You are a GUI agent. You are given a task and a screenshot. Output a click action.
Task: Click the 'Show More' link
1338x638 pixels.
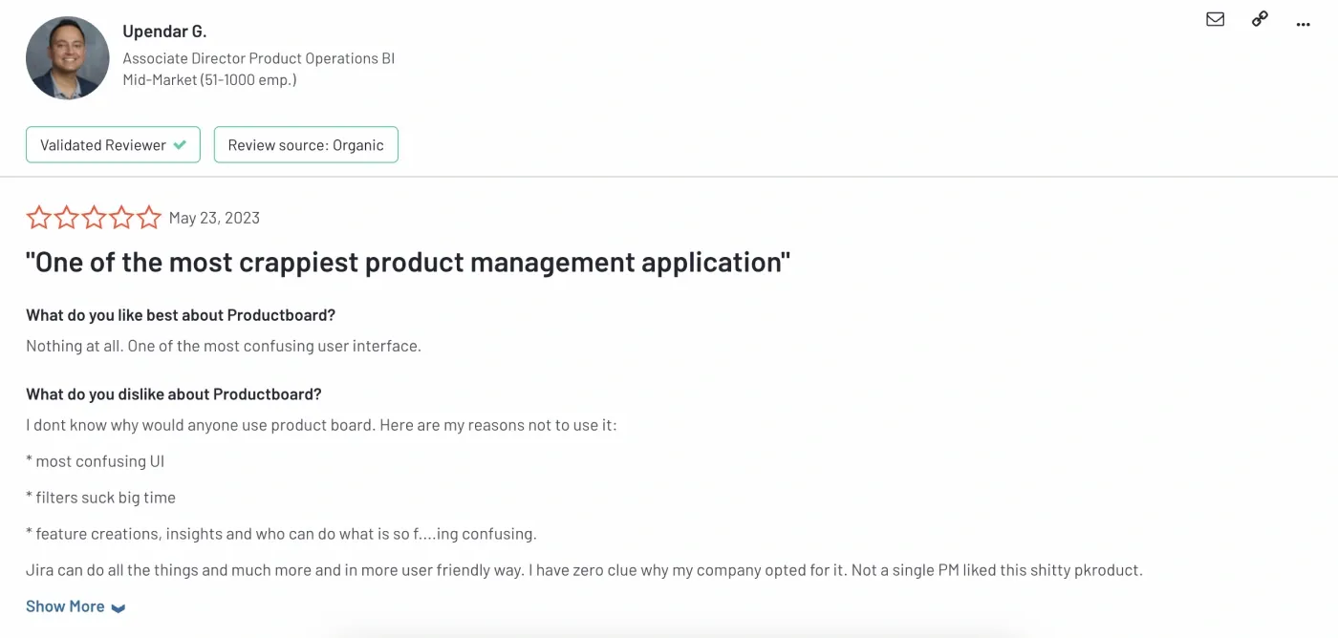pyautogui.click(x=64, y=606)
